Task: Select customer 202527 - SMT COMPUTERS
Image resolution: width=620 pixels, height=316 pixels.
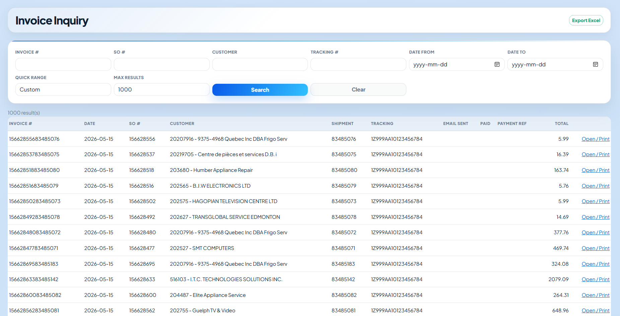Action: [x=202, y=248]
